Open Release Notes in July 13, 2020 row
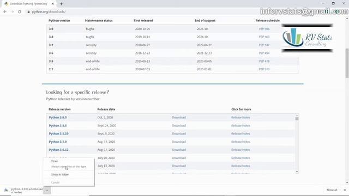Viewport: 349px width, 196px height. [x=240, y=166]
